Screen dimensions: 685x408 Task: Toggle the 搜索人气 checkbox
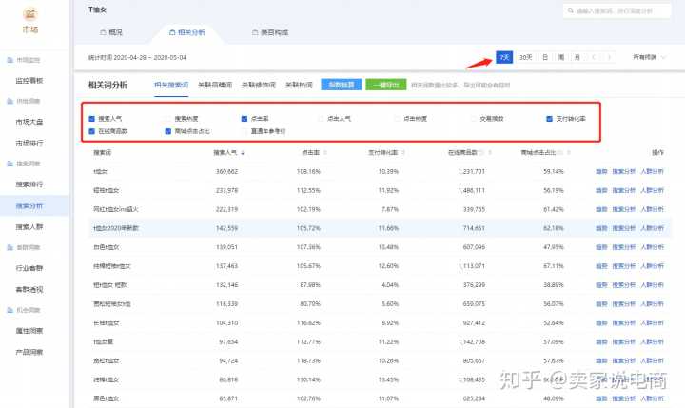coord(91,119)
